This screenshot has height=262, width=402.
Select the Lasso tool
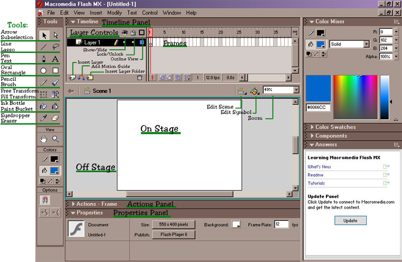click(56, 47)
